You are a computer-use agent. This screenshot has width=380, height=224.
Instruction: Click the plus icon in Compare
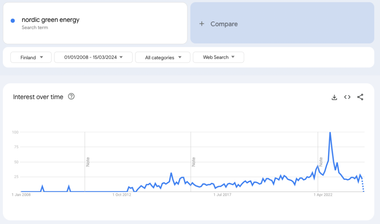202,24
